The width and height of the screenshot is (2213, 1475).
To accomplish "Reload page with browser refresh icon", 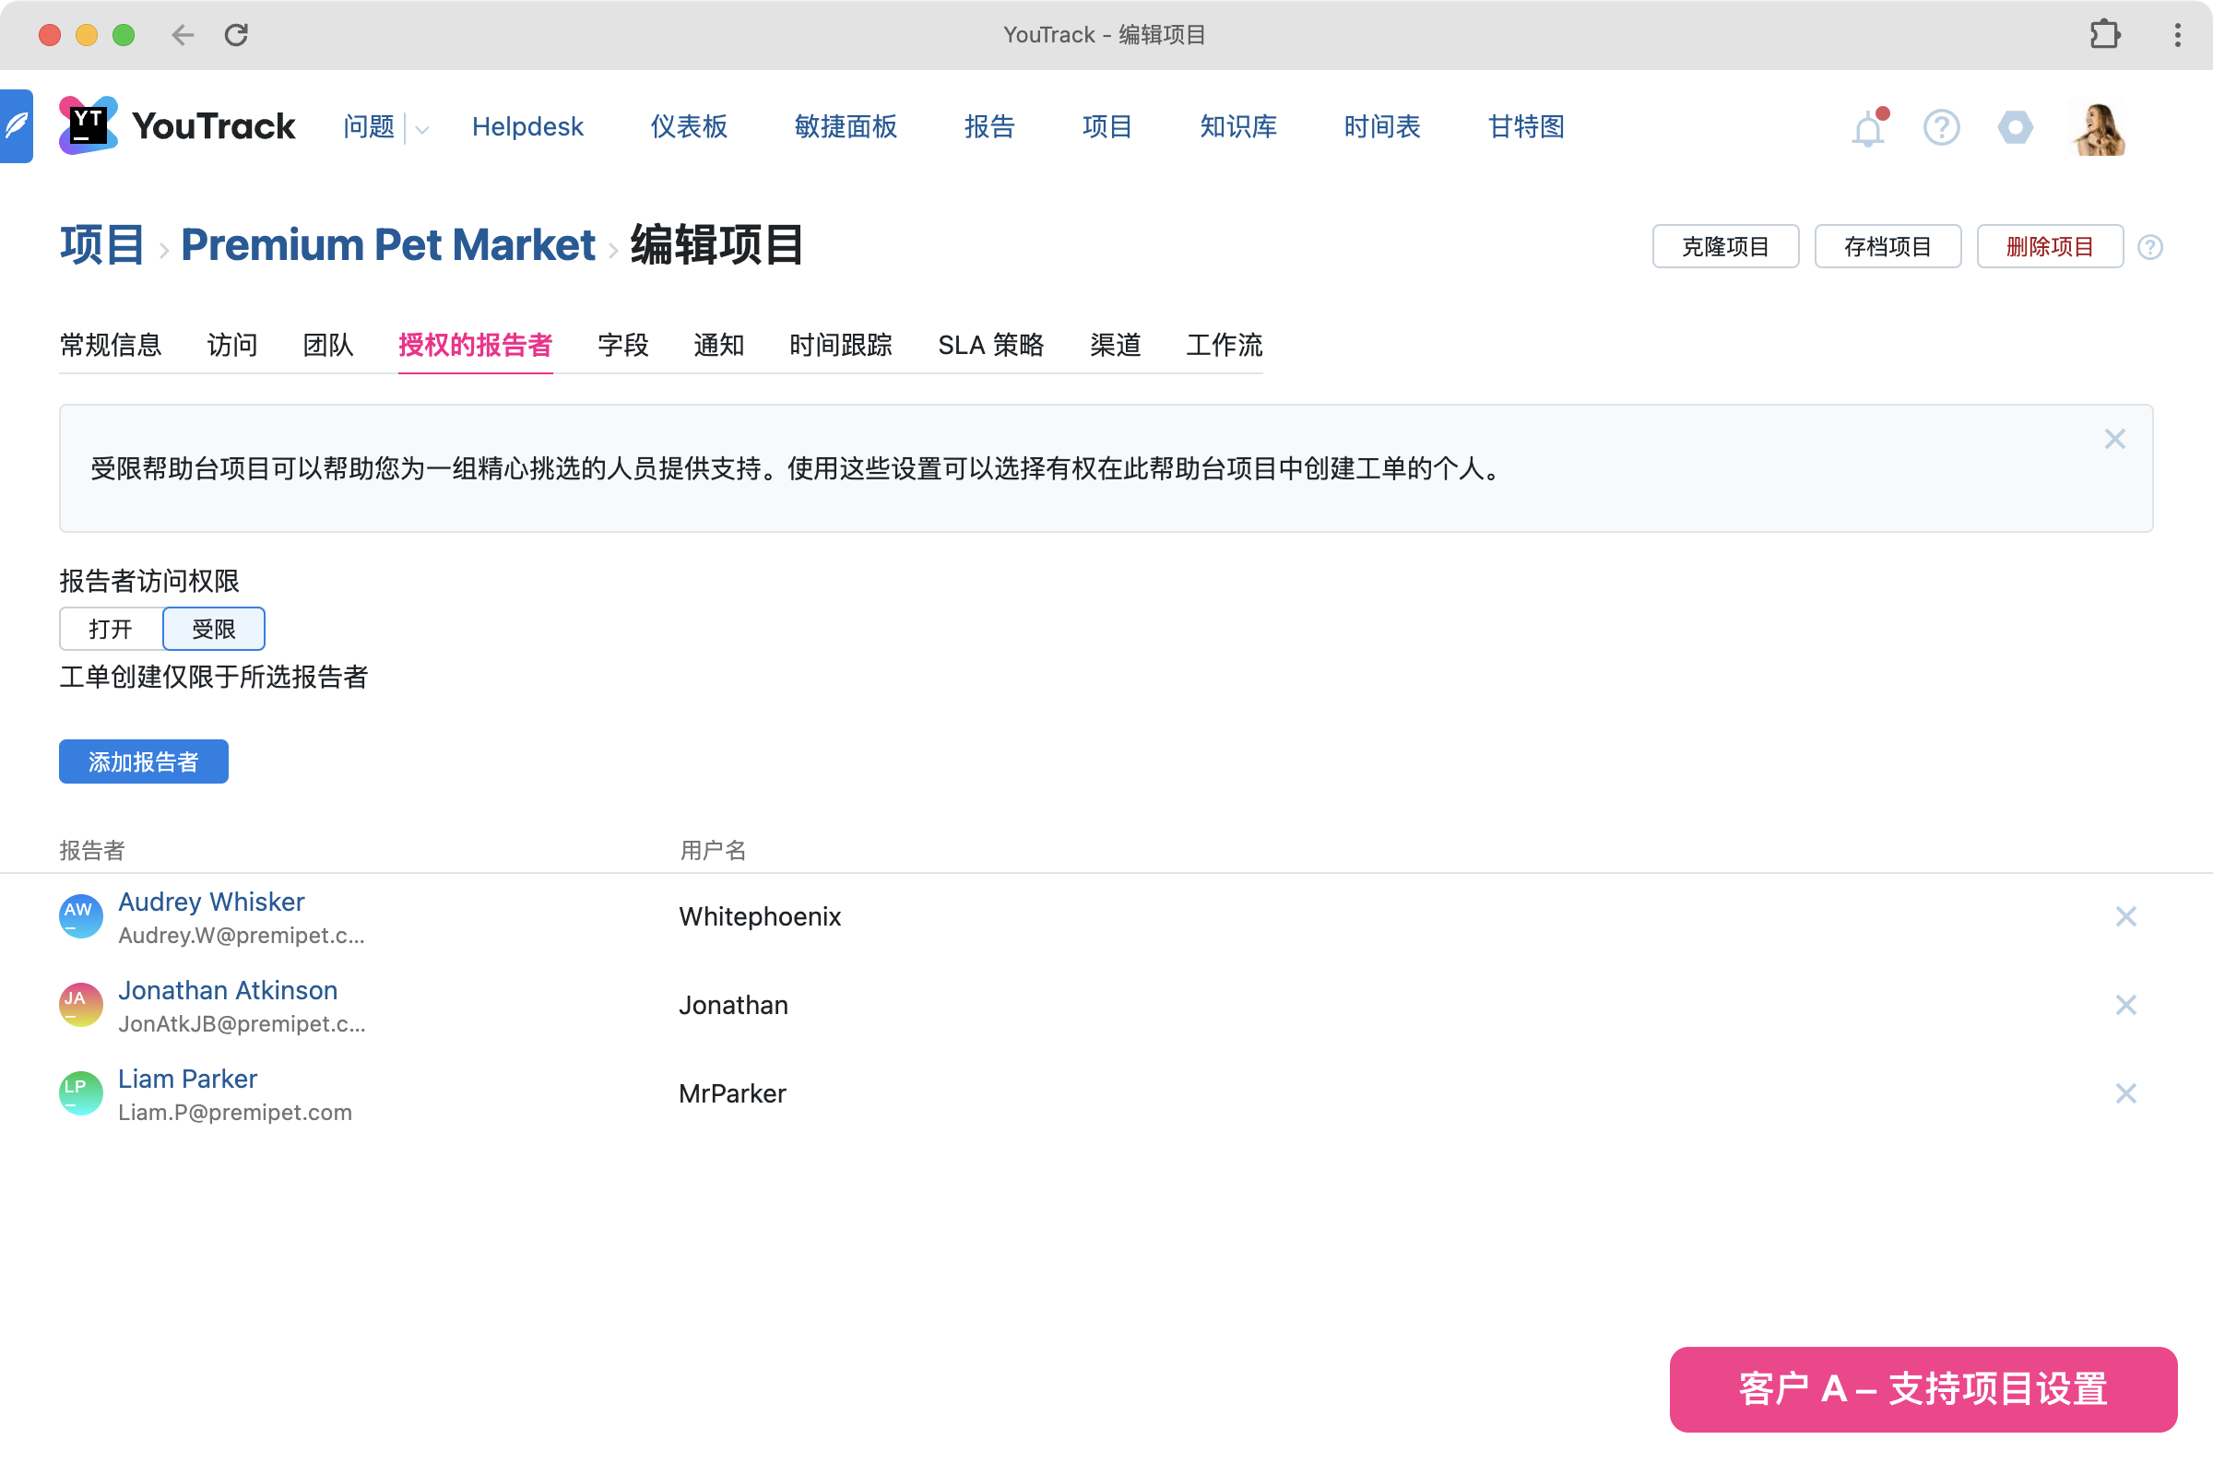I will [236, 35].
